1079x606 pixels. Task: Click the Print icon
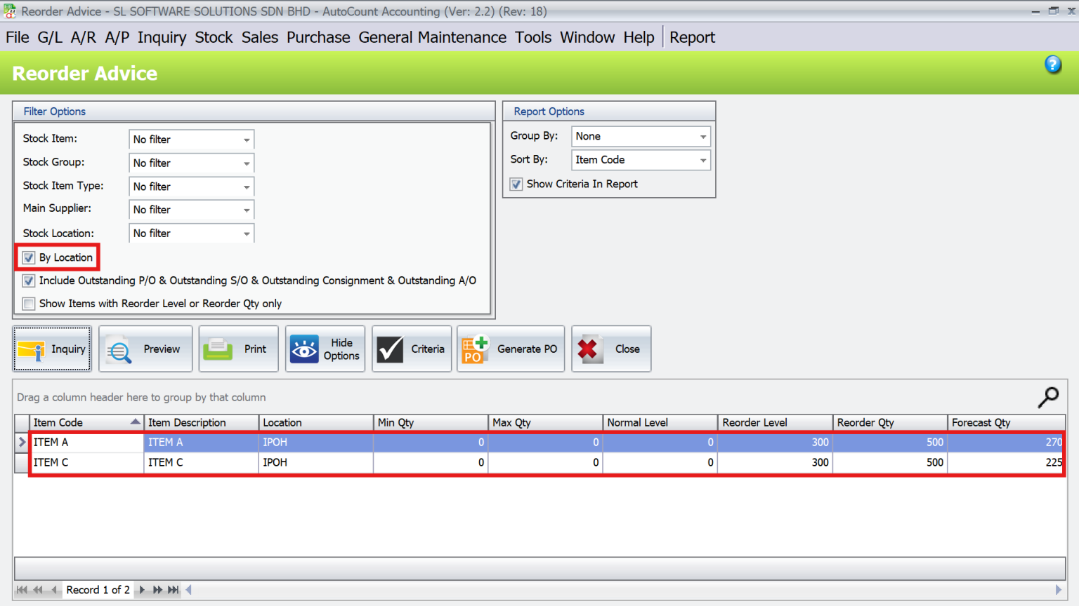coord(238,349)
